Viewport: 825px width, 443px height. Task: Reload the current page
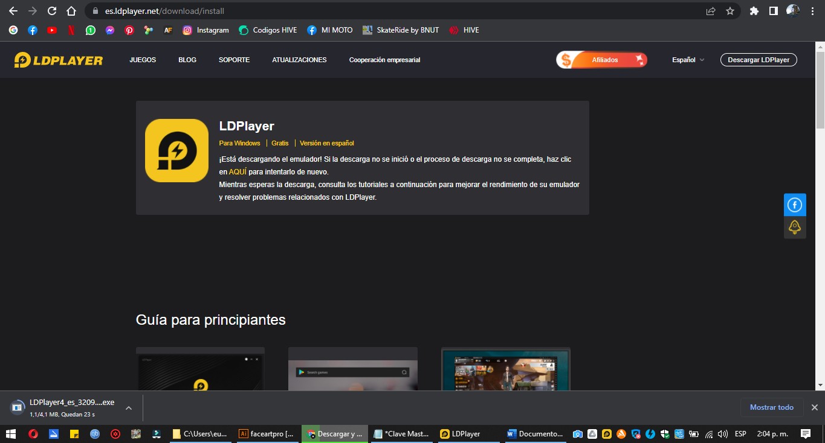pos(52,11)
